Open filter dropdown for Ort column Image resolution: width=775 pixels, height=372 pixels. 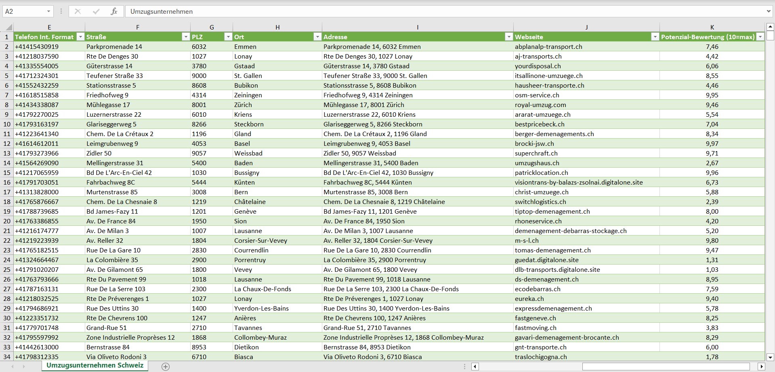coord(317,37)
